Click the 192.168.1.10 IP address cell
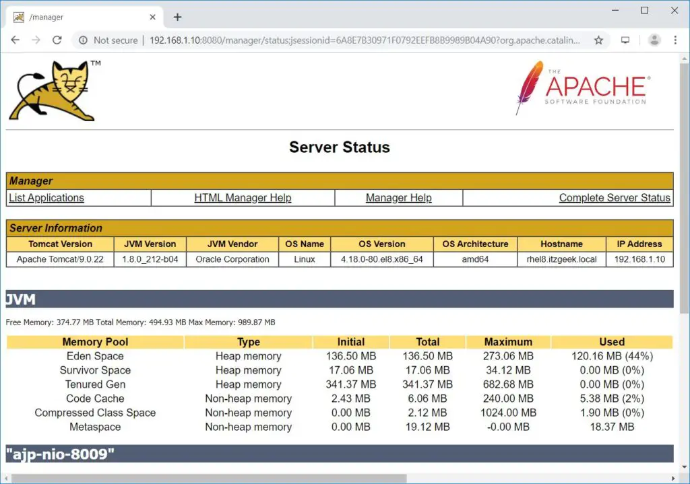The height and width of the screenshot is (484, 690). point(639,259)
